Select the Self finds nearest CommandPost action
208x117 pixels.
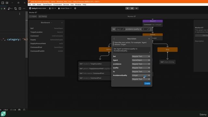tap(95, 73)
